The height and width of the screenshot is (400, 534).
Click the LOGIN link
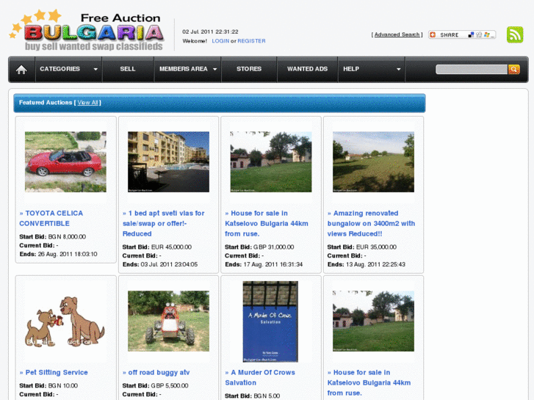[220, 41]
